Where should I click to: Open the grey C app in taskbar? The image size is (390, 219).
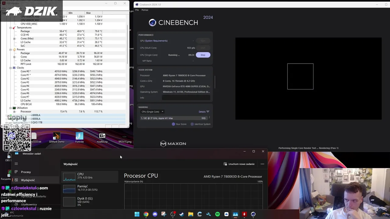click(200, 214)
